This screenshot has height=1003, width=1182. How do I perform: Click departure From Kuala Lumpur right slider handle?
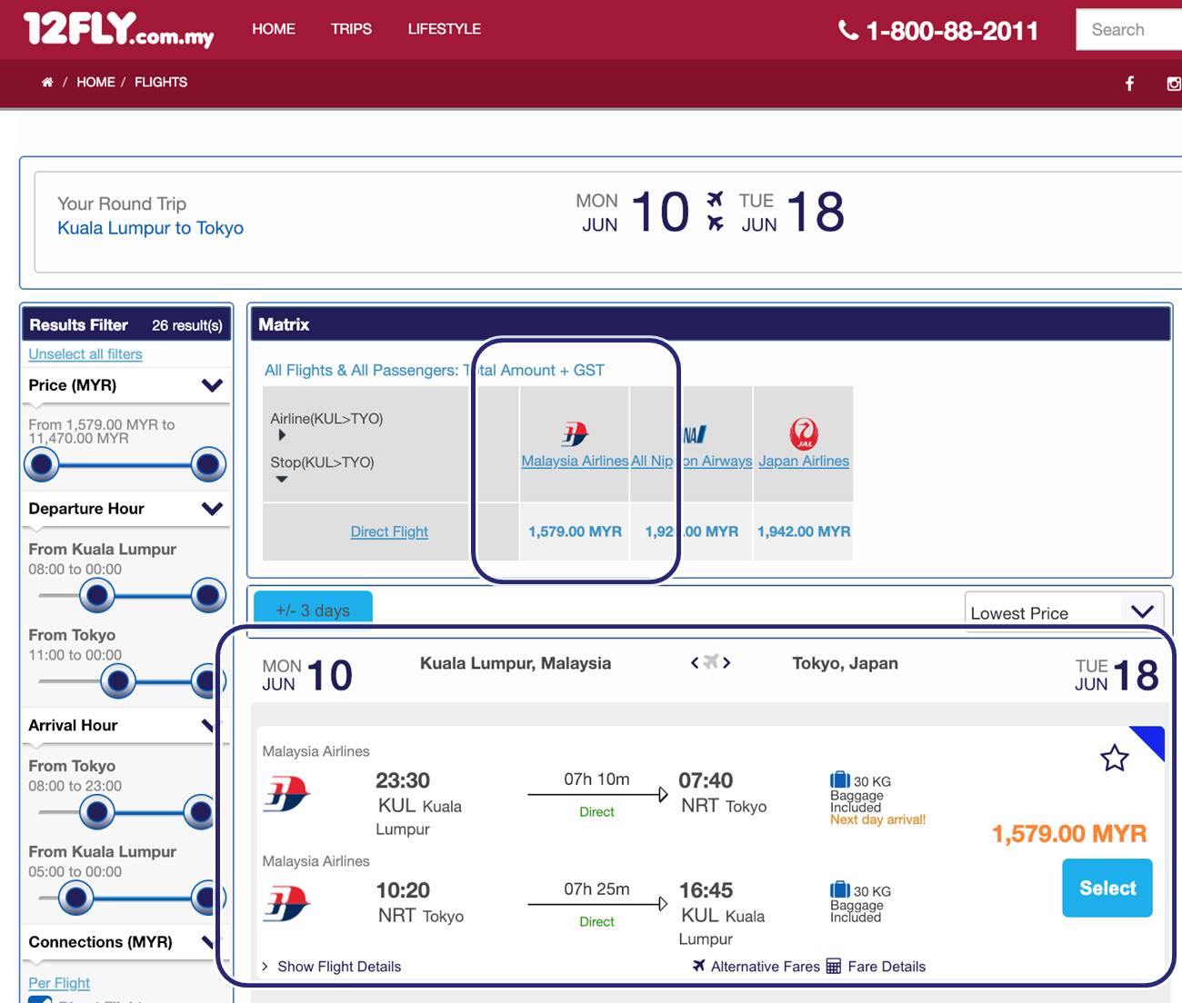coord(208,596)
